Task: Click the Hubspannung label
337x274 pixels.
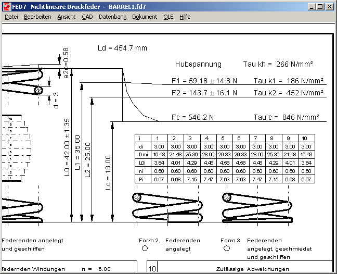Action: coord(198,65)
